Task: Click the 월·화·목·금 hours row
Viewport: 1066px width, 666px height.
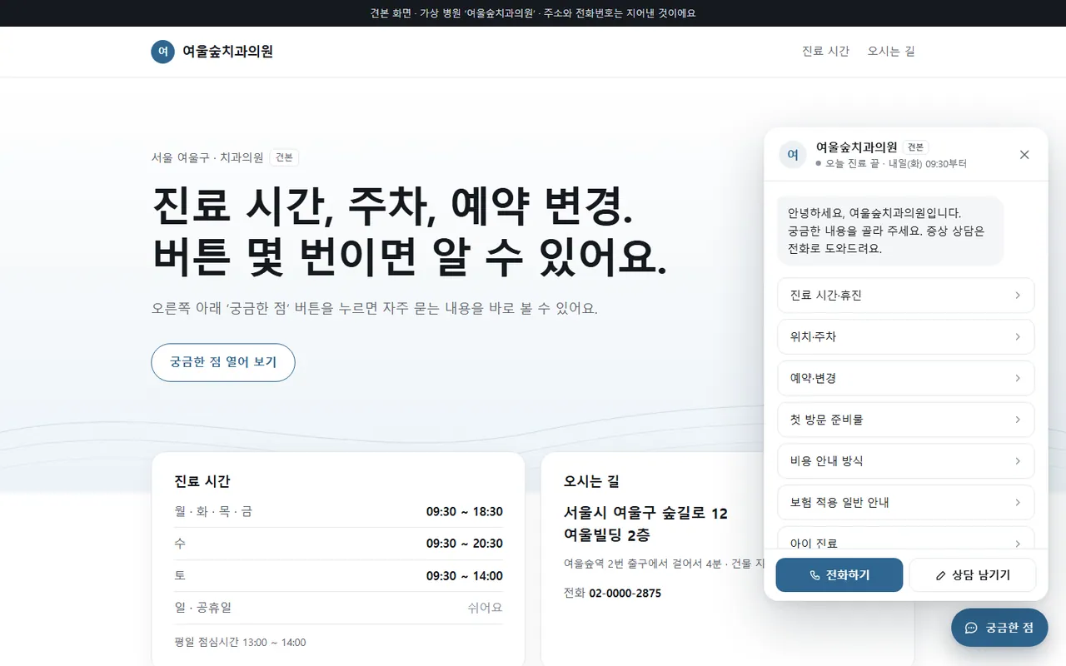Action: [x=338, y=511]
